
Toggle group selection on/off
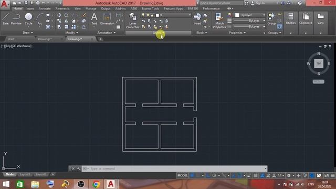pos(280,27)
